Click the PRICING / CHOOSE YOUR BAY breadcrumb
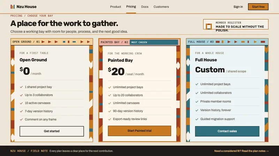Viewport: 279px width, 156px height. [x=32, y=16]
